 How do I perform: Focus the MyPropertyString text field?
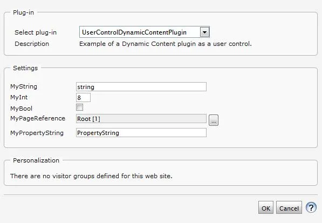141,133
